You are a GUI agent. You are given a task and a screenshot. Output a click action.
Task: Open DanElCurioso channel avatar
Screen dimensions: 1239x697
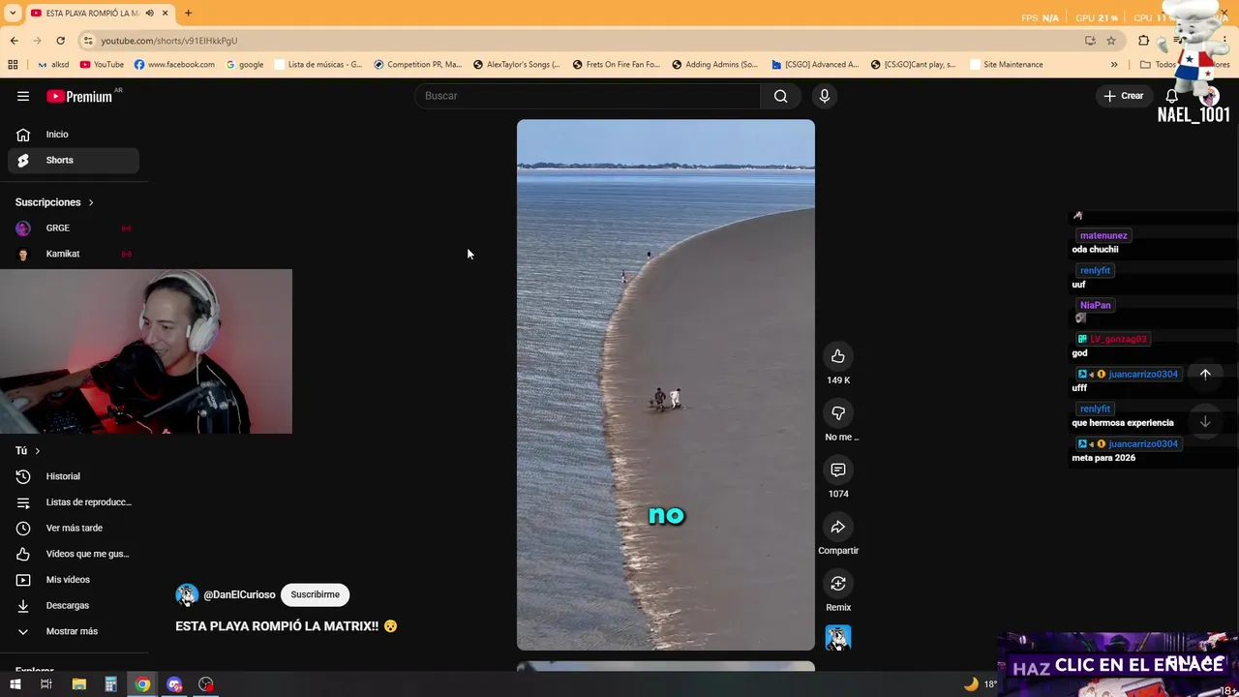[187, 595]
